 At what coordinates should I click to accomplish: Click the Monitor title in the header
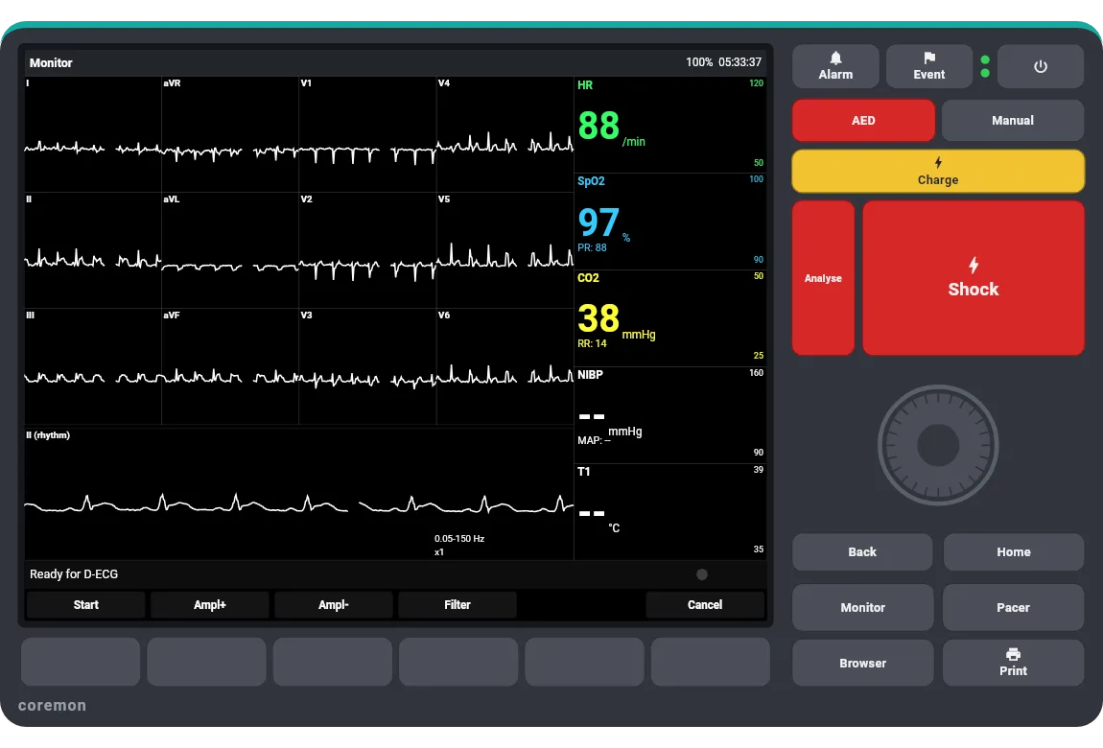coord(51,62)
